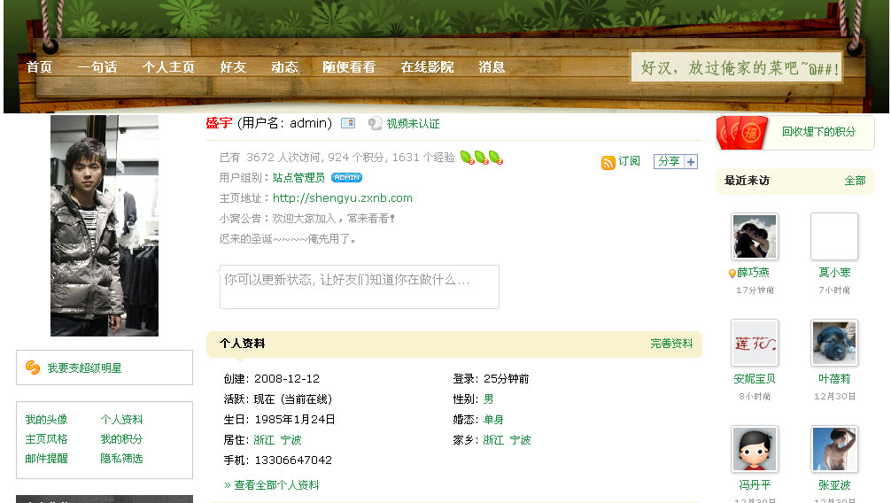Viewport: 891px width, 503px height.
Task: Open visitor 薛巧燕's avatar thumbnail
Action: click(x=754, y=236)
